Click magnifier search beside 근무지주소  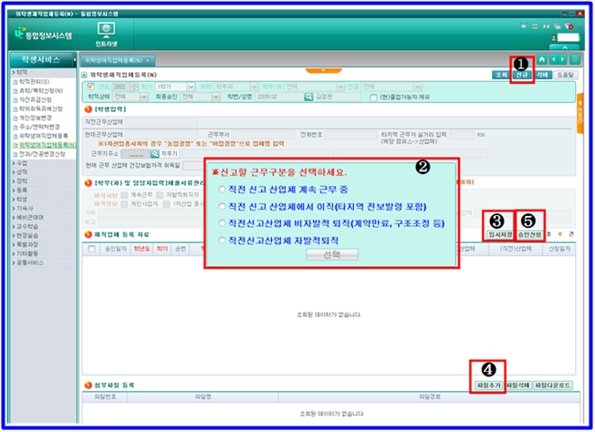coord(155,154)
